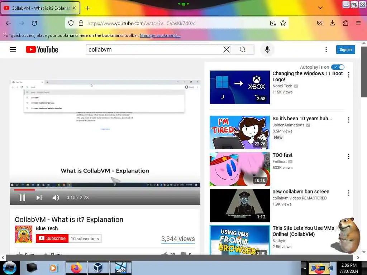This screenshot has width=367, height=275.
Task: Turn off the Autoplay switch
Action: click(x=338, y=67)
